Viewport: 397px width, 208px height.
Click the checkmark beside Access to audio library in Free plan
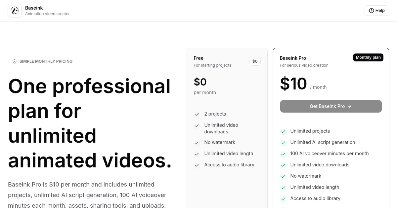(197, 165)
